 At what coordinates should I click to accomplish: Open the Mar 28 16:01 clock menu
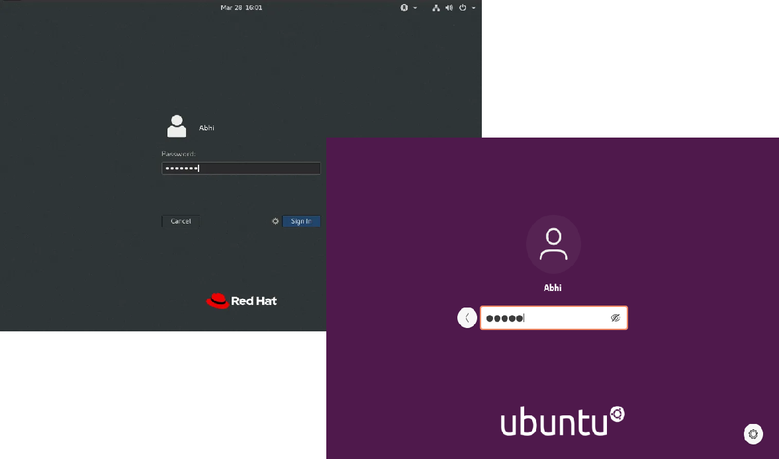click(x=241, y=8)
